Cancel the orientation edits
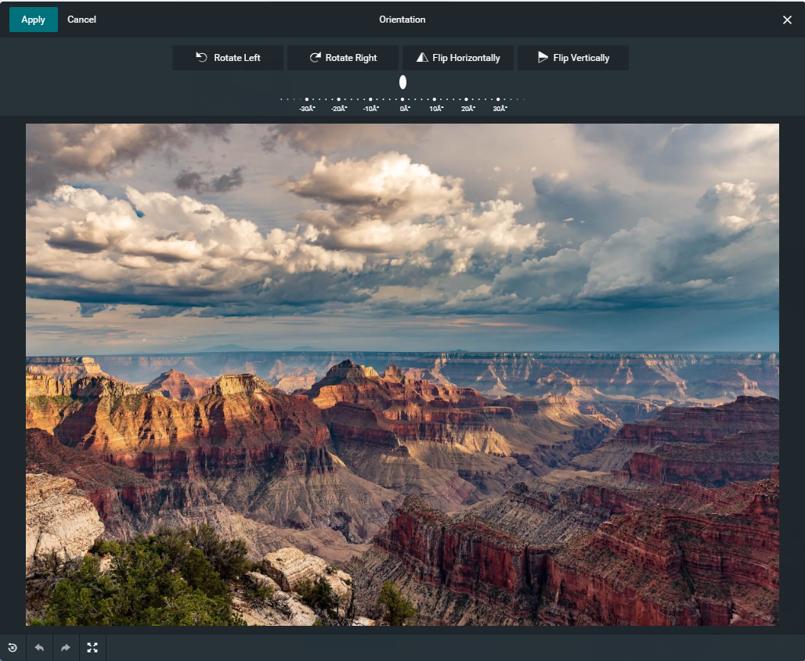Image resolution: width=805 pixels, height=661 pixels. click(81, 19)
